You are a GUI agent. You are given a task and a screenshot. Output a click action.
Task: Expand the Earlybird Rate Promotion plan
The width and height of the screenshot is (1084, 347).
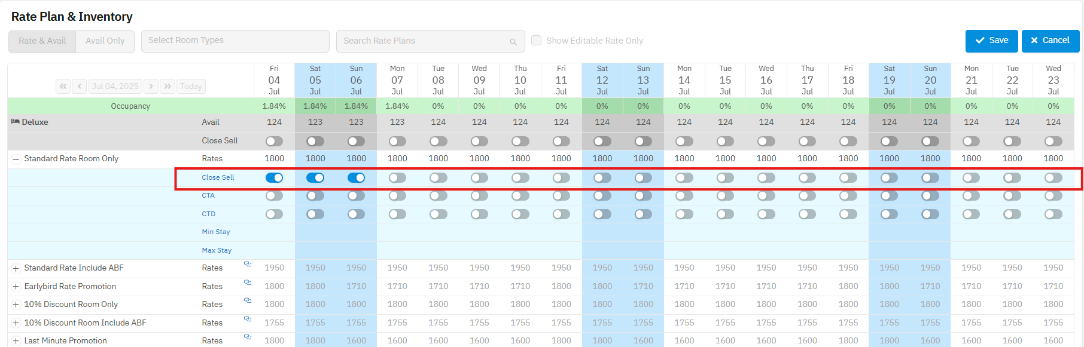click(x=16, y=287)
